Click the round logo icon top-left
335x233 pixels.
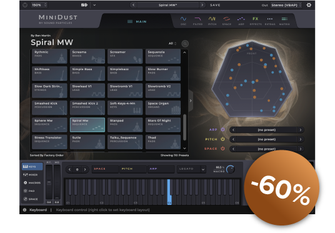click(x=25, y=5)
